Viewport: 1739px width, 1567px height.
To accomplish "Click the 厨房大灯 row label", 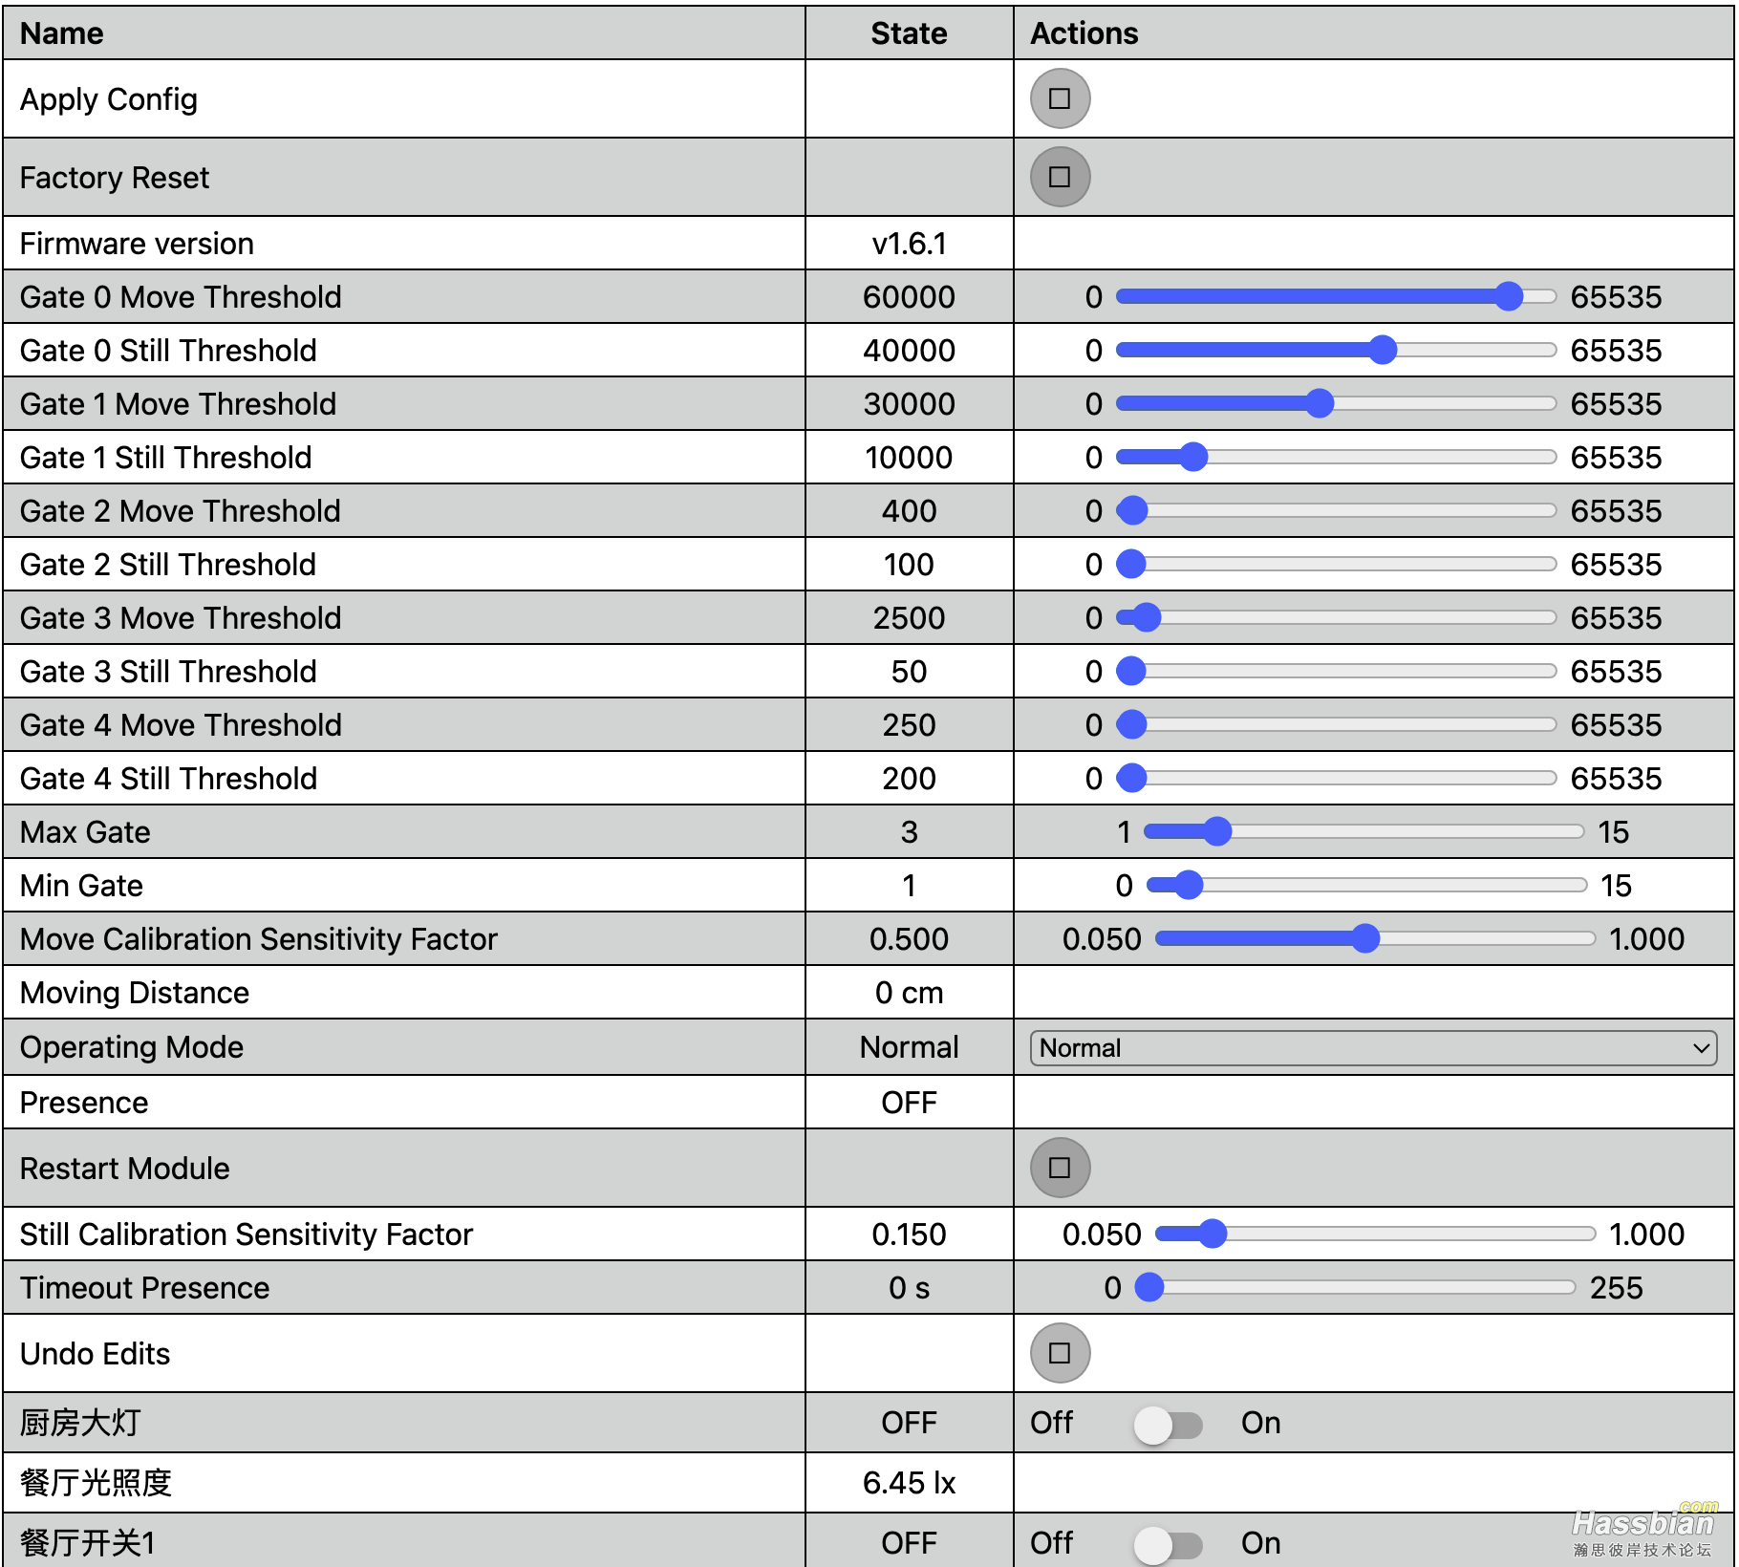I will pos(80,1423).
